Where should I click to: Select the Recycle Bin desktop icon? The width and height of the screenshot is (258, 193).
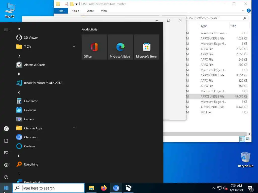[245, 160]
